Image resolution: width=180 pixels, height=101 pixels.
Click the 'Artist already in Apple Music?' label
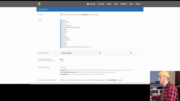point(47,80)
